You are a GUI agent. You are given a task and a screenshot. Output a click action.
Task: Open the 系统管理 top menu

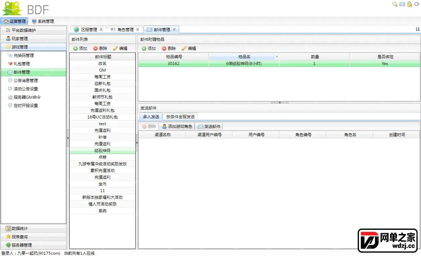(x=43, y=21)
